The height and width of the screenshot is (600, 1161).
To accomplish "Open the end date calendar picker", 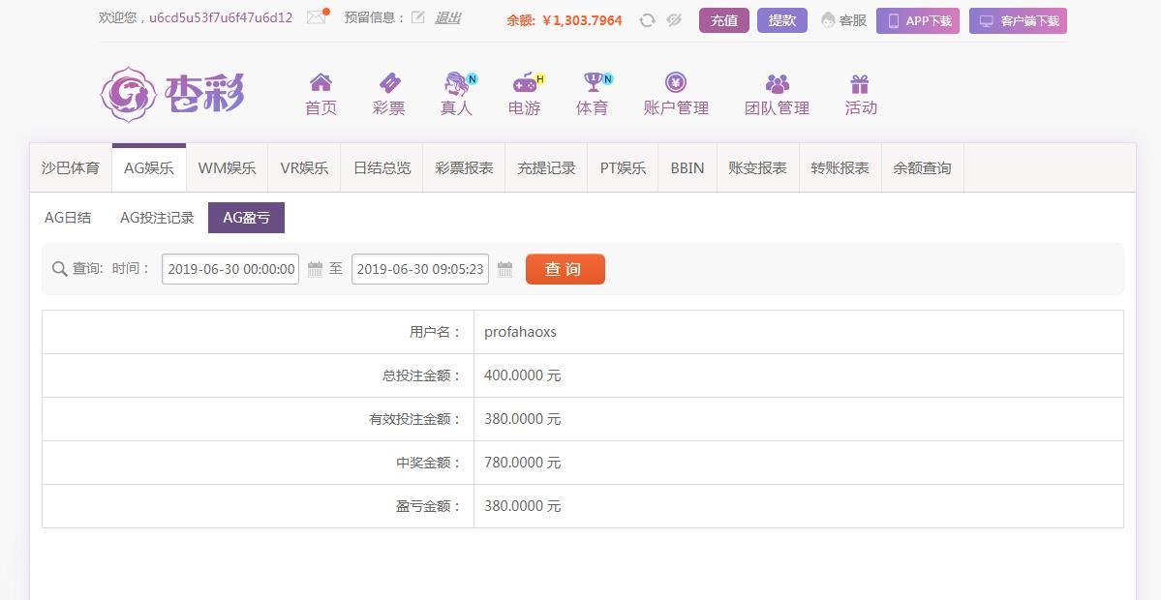I will coord(504,269).
